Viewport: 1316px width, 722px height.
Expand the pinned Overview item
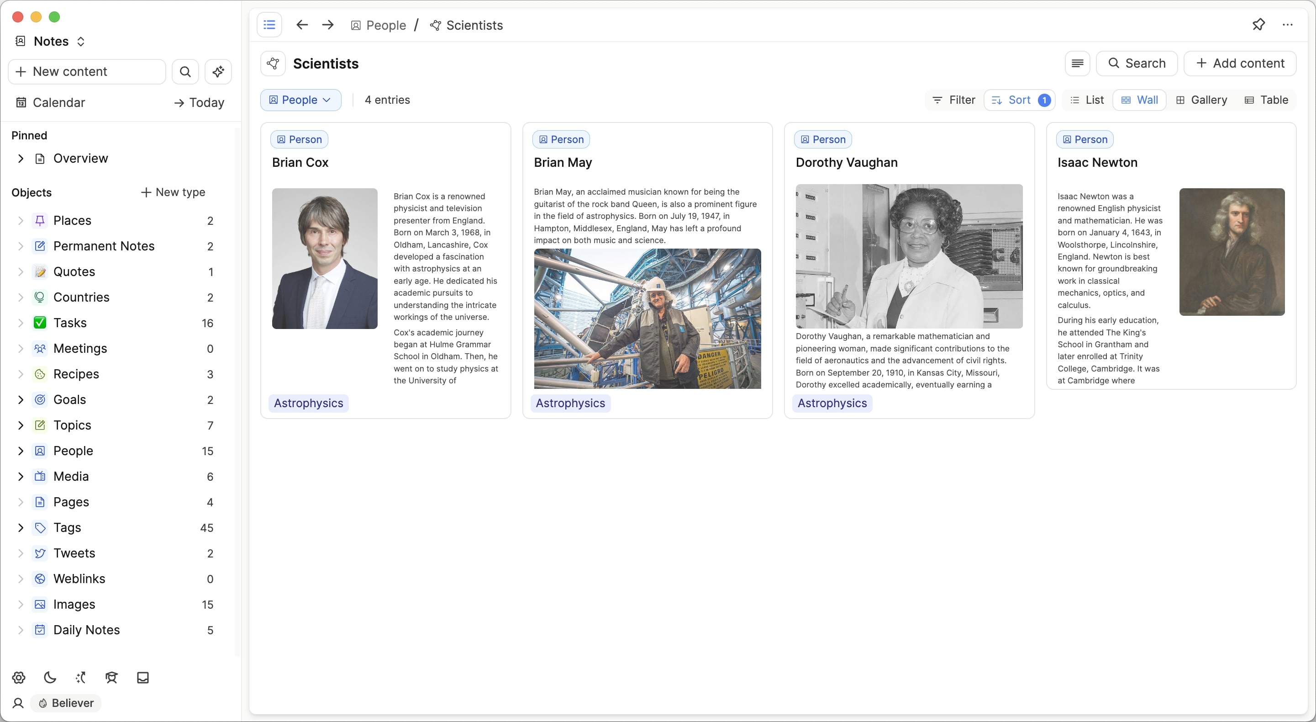pos(21,159)
